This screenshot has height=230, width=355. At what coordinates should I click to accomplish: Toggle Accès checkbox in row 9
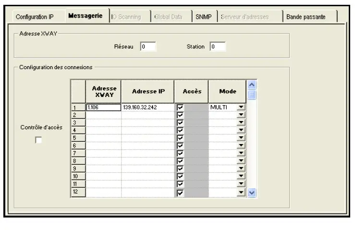tap(180, 169)
